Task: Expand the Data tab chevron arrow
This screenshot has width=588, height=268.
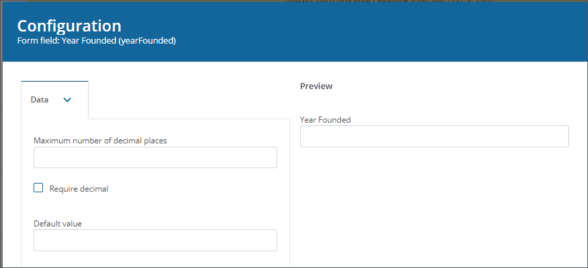Action: click(x=66, y=100)
